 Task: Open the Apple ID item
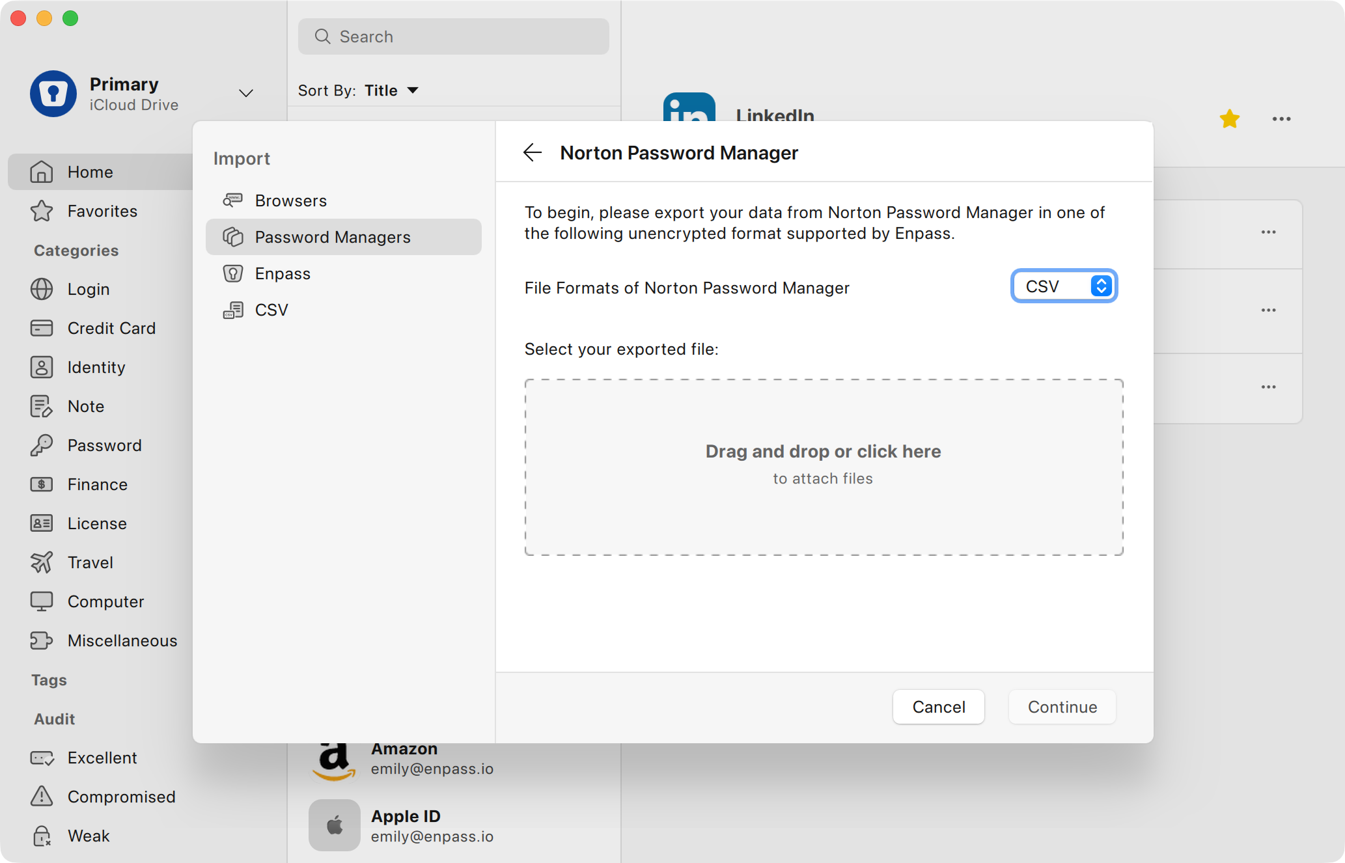click(454, 825)
